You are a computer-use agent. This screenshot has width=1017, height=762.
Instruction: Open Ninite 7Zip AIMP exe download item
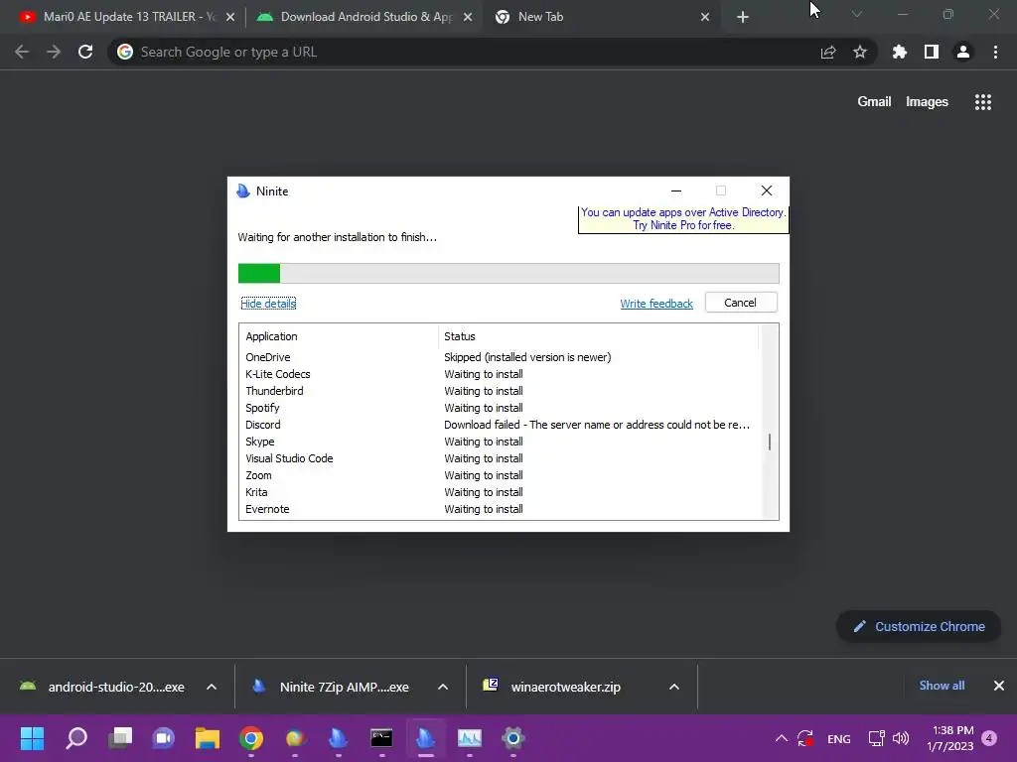tap(334, 687)
